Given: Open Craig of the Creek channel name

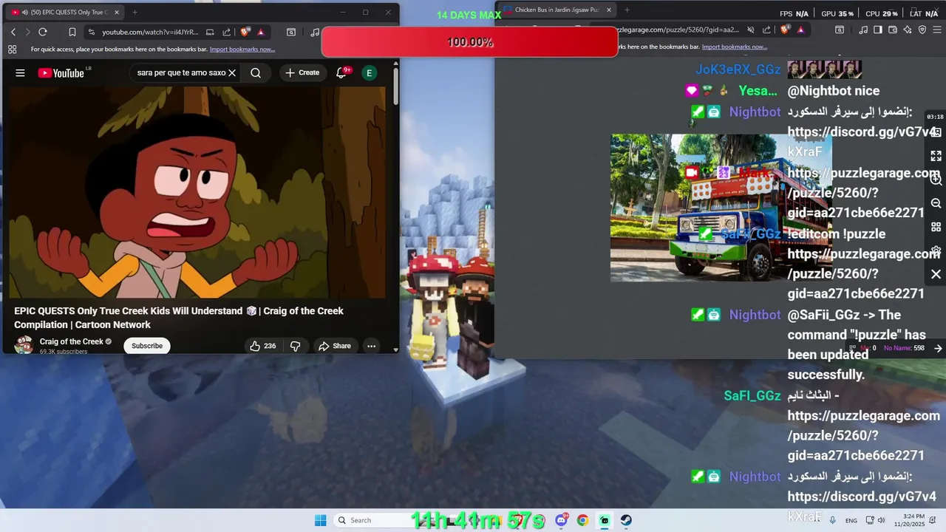Looking at the screenshot, I should pyautogui.click(x=71, y=341).
